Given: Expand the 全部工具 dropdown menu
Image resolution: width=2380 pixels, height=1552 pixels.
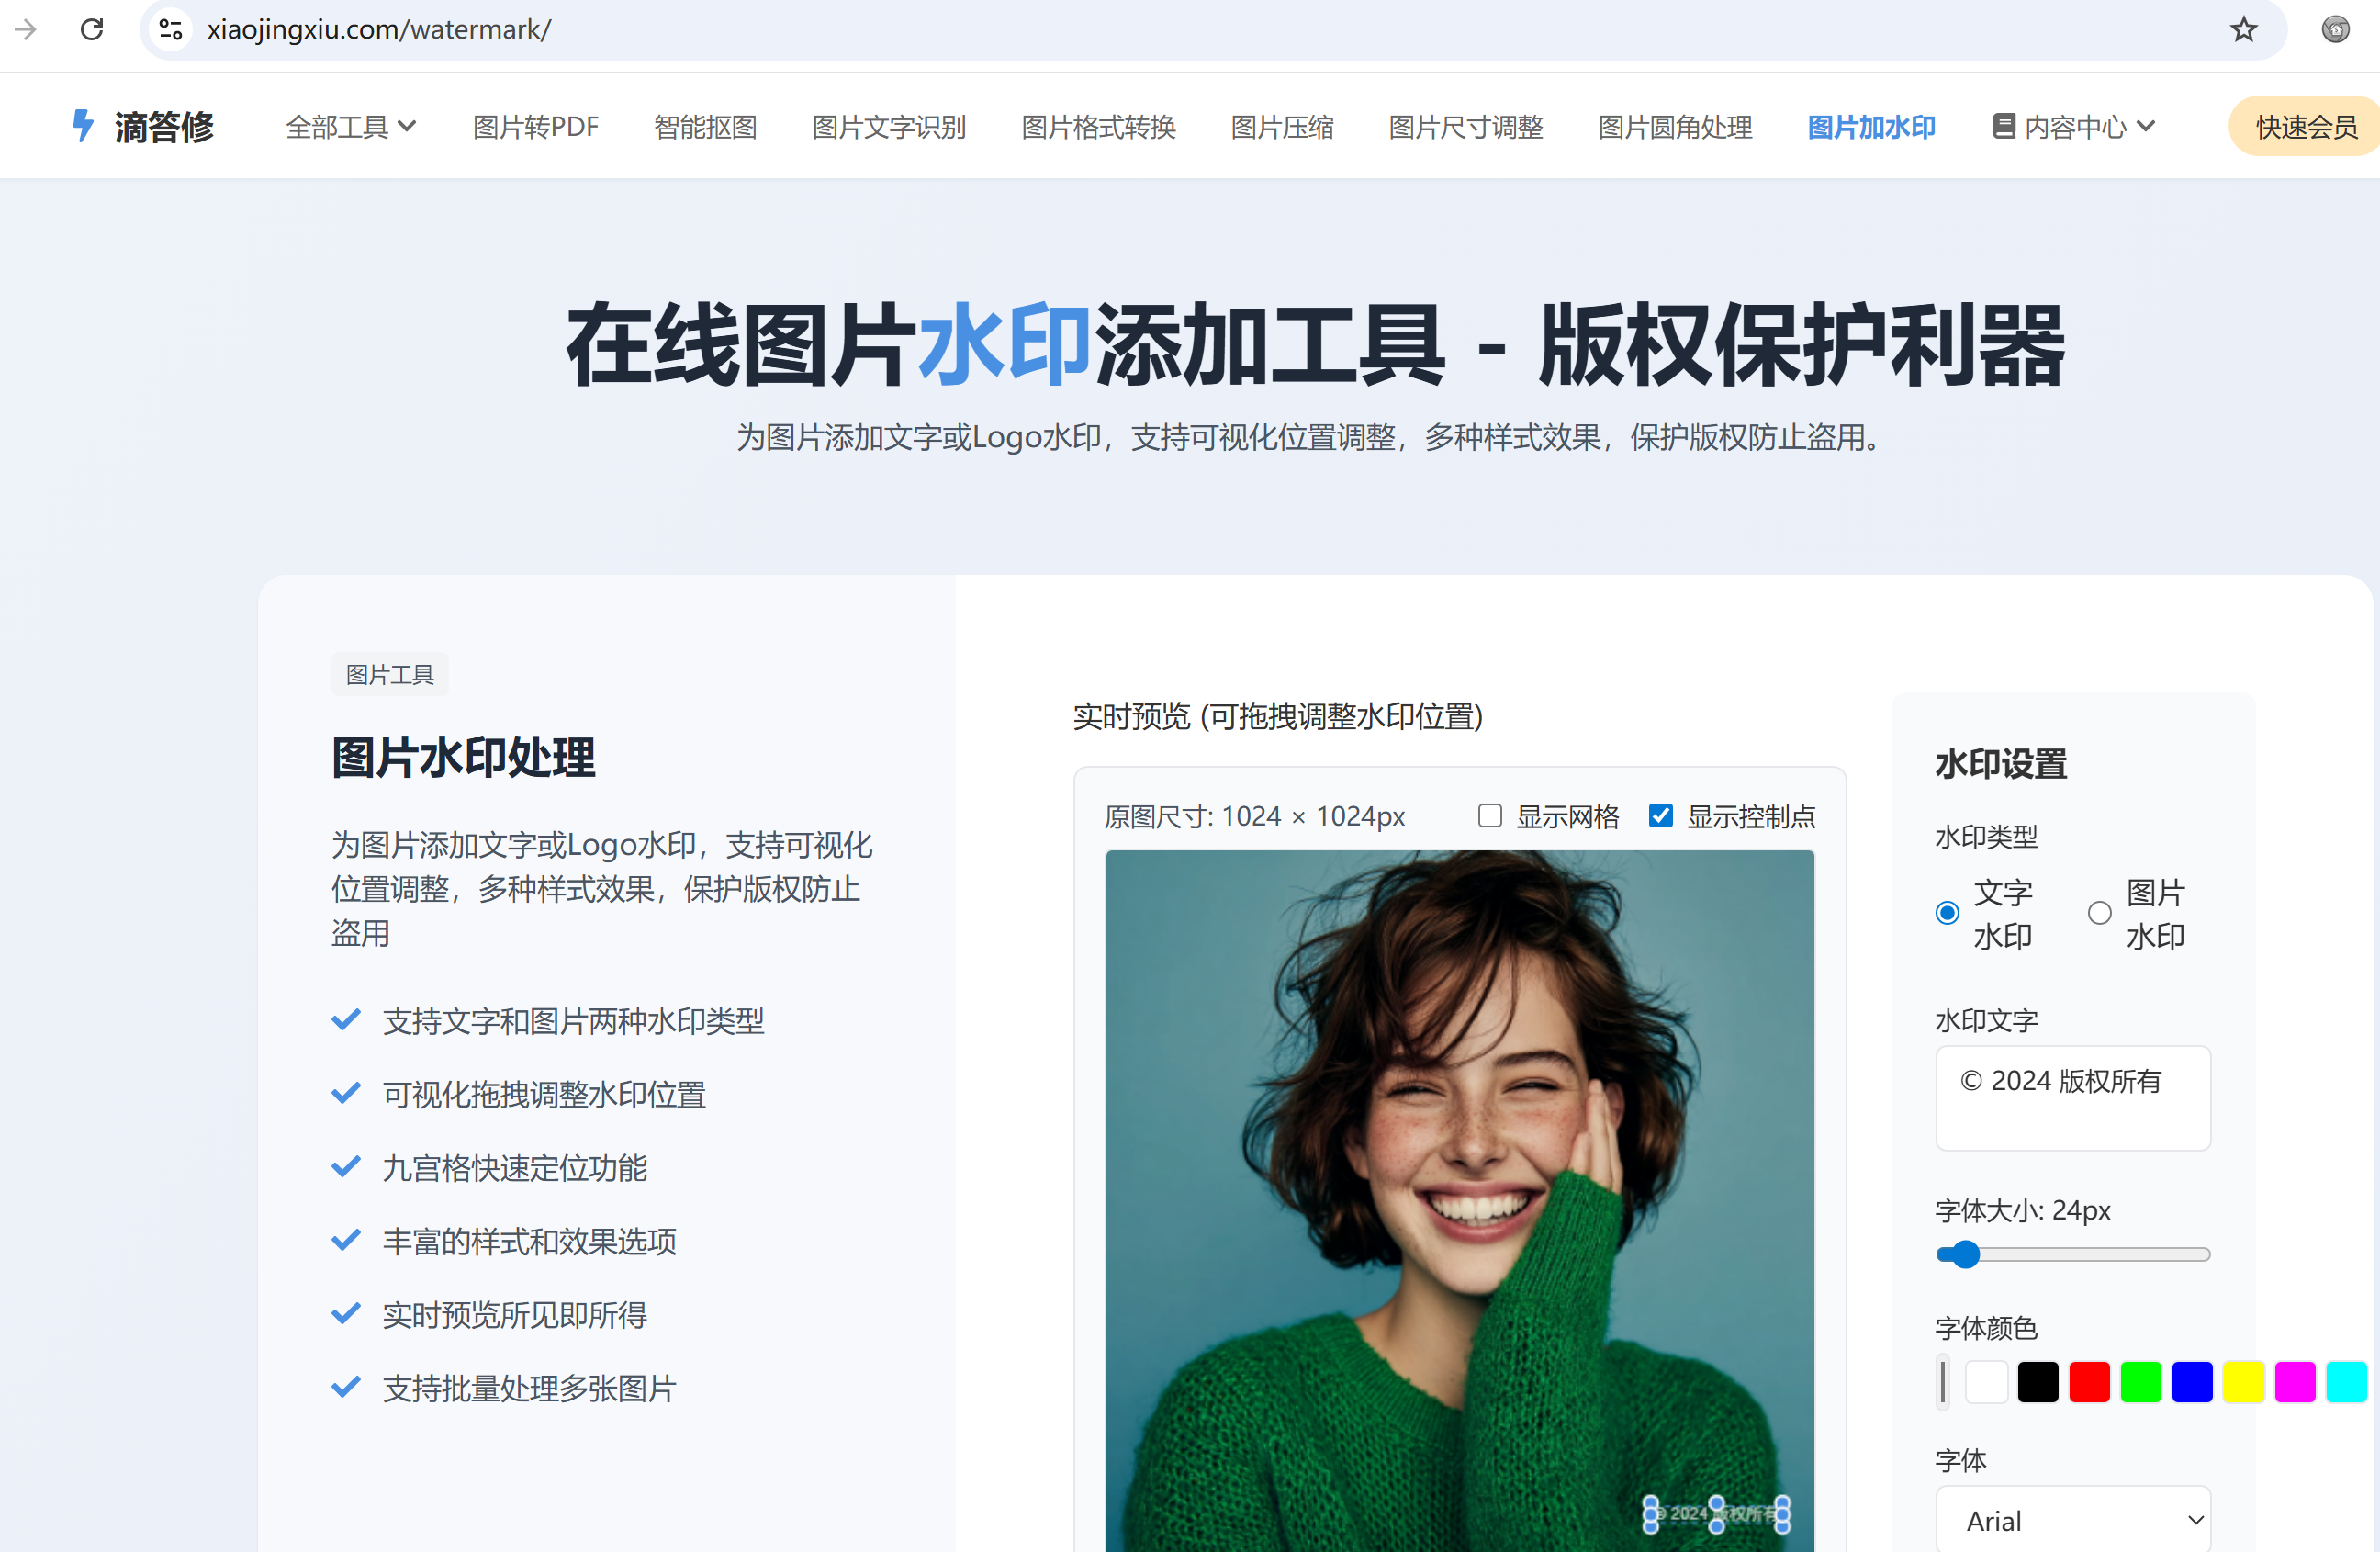Looking at the screenshot, I should click(x=350, y=127).
